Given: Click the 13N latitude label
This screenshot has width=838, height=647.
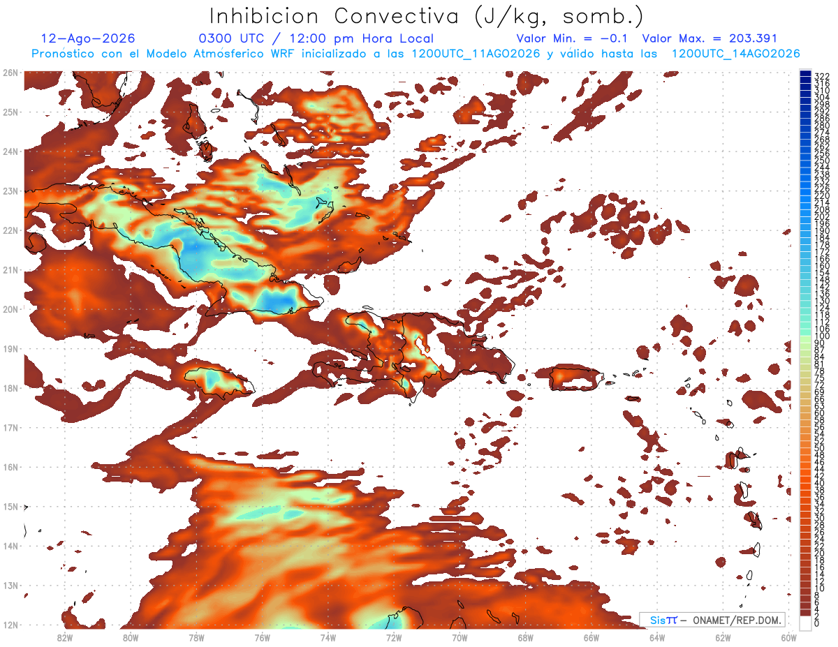Looking at the screenshot, I should pyautogui.click(x=10, y=586).
